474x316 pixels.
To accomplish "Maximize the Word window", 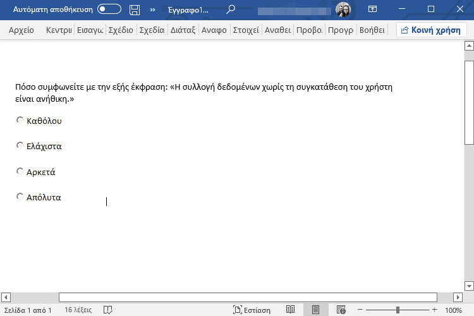I will click(431, 9).
